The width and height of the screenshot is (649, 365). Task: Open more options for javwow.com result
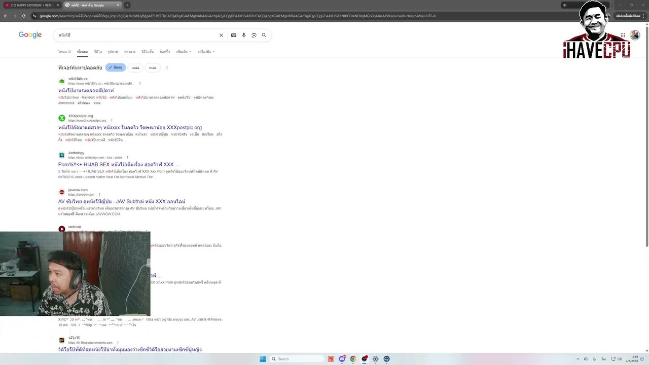pos(99,195)
